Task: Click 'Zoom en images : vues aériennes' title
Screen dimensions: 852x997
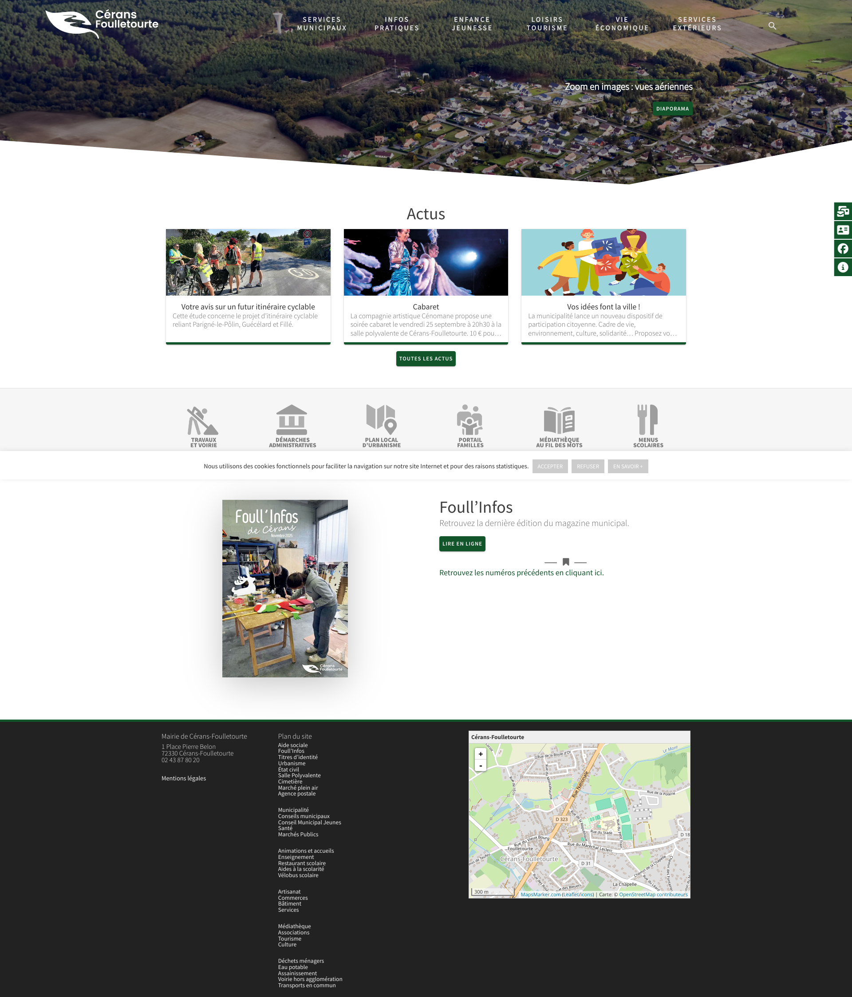Action: coord(628,87)
